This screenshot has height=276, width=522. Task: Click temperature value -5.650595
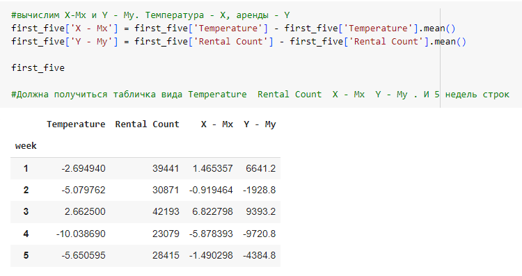click(x=84, y=255)
